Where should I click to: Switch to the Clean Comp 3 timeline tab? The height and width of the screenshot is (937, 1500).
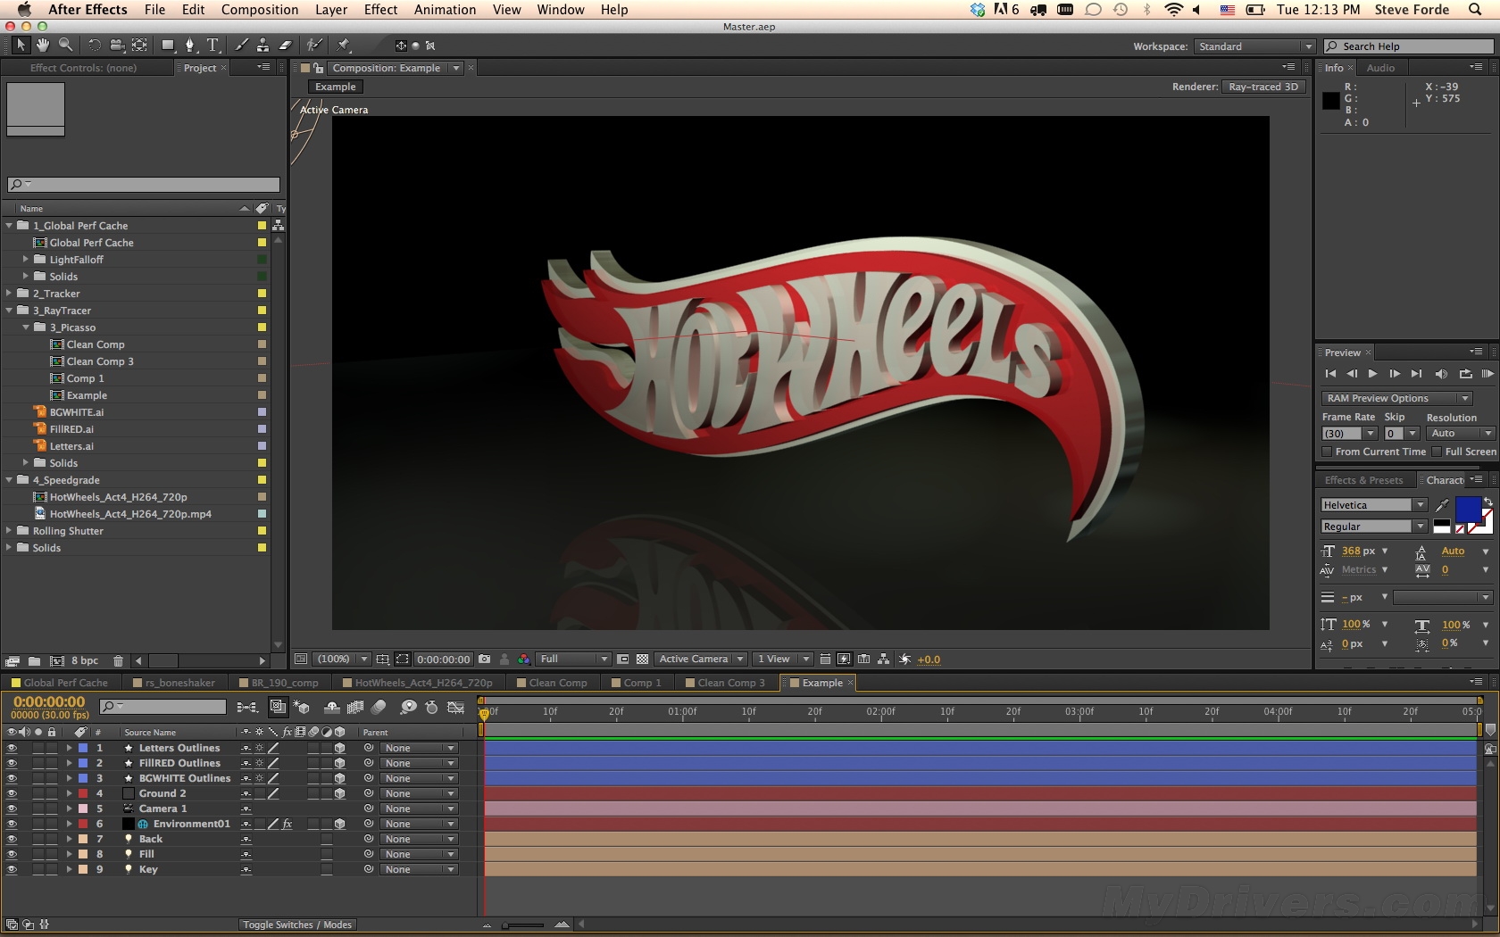[730, 683]
